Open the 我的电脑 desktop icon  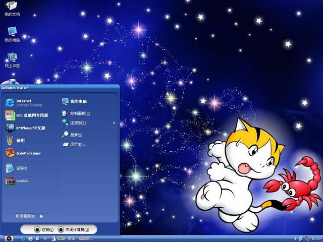point(12,34)
